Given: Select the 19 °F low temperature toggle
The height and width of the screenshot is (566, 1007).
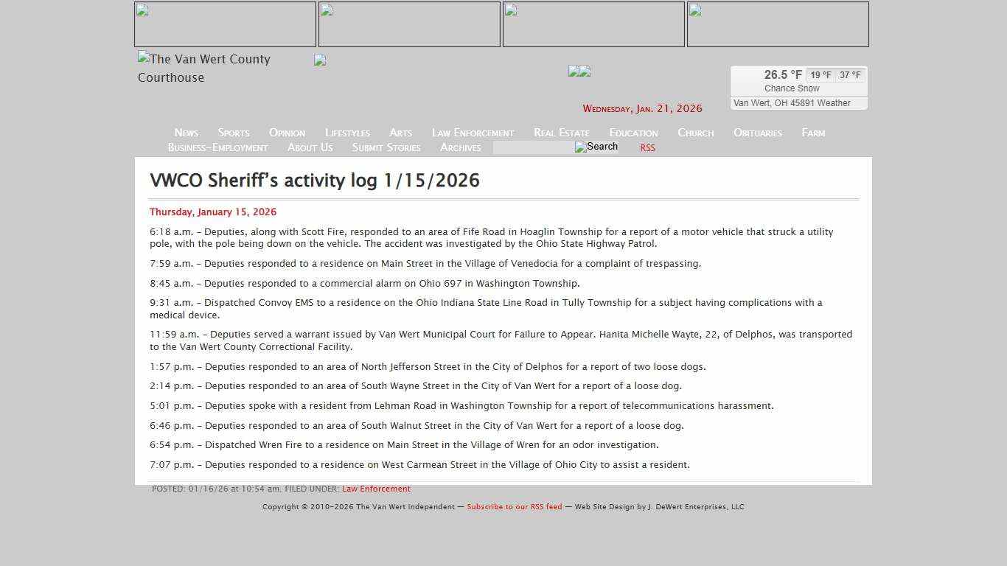Looking at the screenshot, I should (x=820, y=74).
